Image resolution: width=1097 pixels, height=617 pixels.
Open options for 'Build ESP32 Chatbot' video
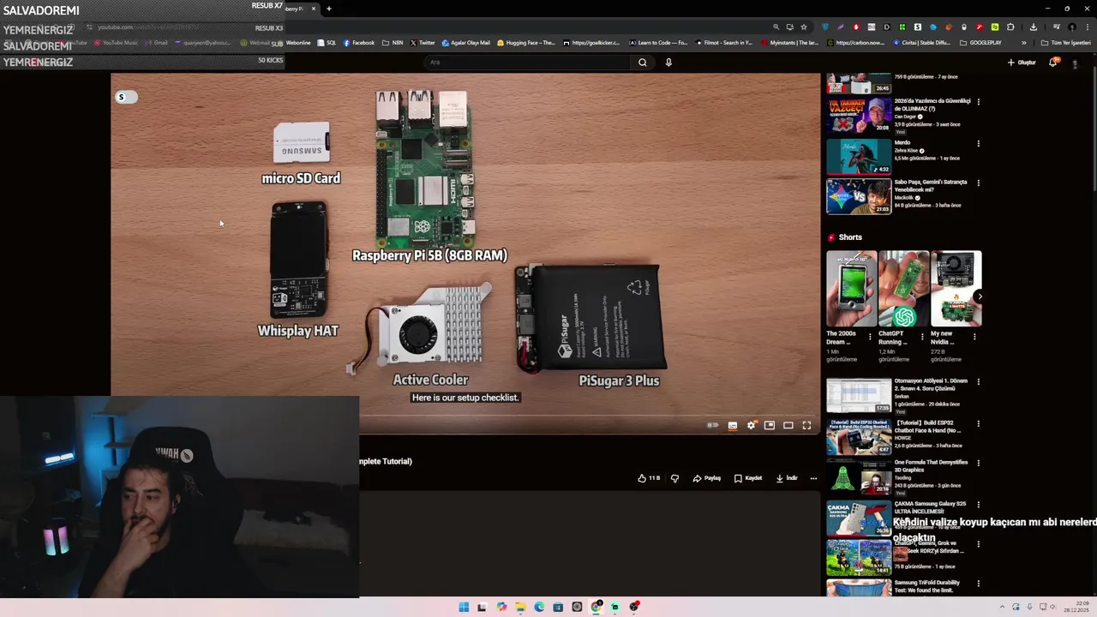pos(978,423)
